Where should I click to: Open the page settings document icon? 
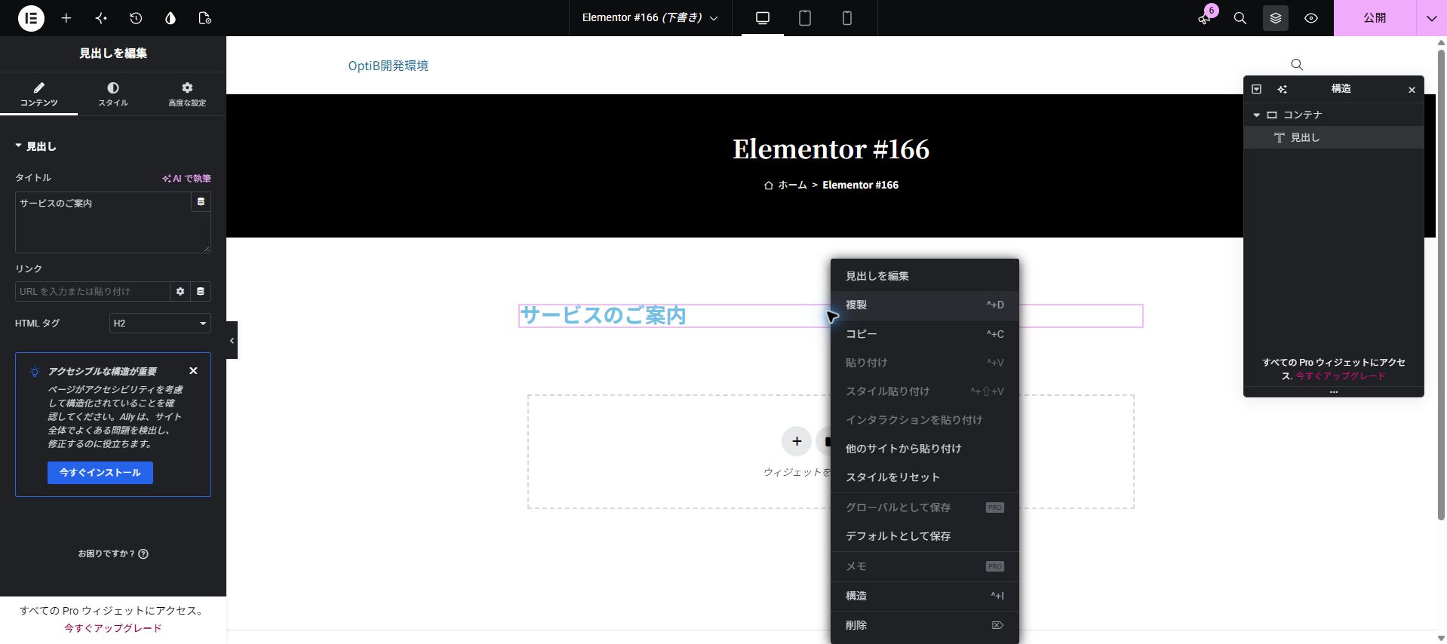(205, 18)
